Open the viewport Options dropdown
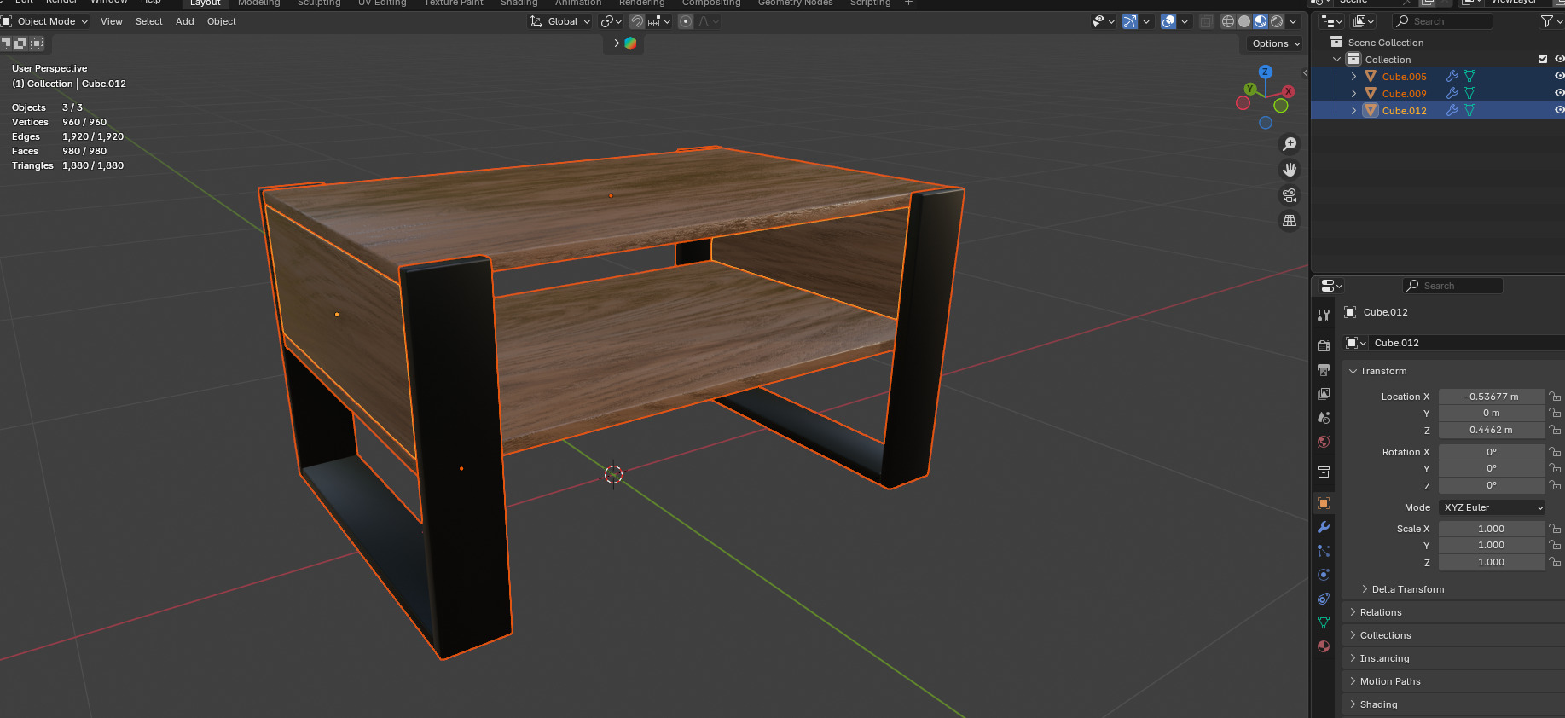The width and height of the screenshot is (1565, 718). pos(1276,43)
